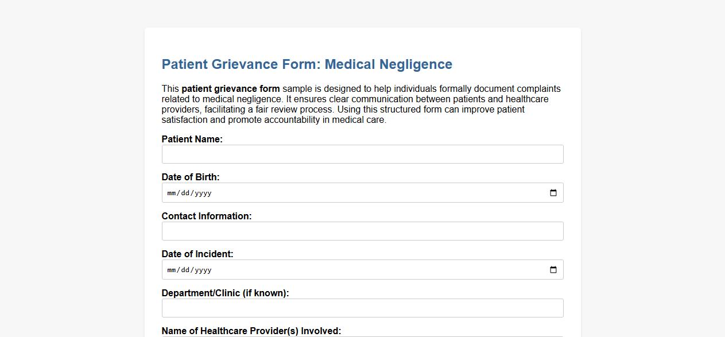Click the Patient Grievance Form heading
Image resolution: width=725 pixels, height=337 pixels.
point(307,64)
